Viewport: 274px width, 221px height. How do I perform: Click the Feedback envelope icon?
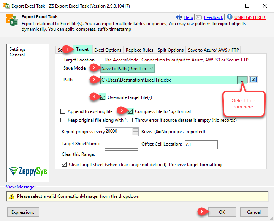tap(199, 17)
